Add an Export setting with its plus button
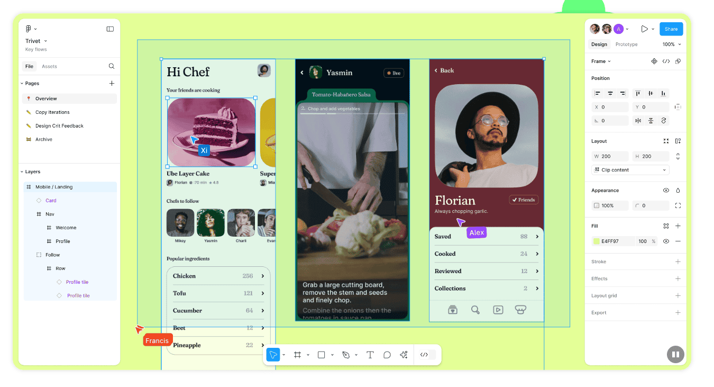714x387 pixels. (x=678, y=312)
